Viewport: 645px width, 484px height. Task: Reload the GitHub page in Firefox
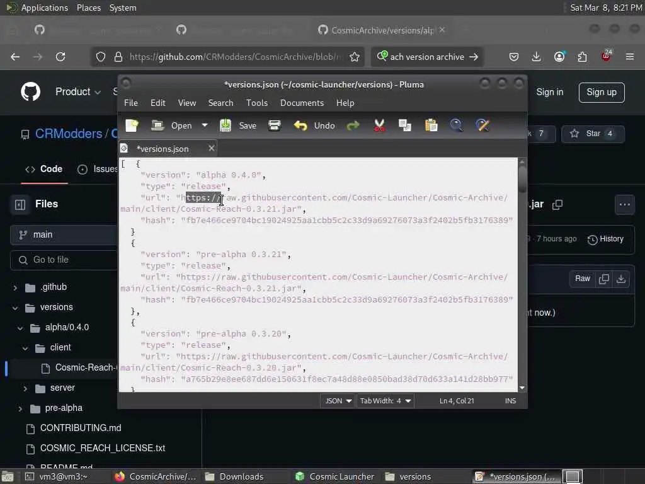coord(60,57)
